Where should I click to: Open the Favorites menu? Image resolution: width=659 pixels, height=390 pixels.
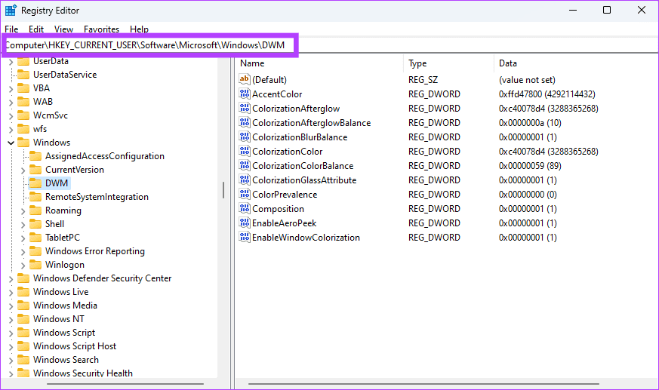point(101,29)
